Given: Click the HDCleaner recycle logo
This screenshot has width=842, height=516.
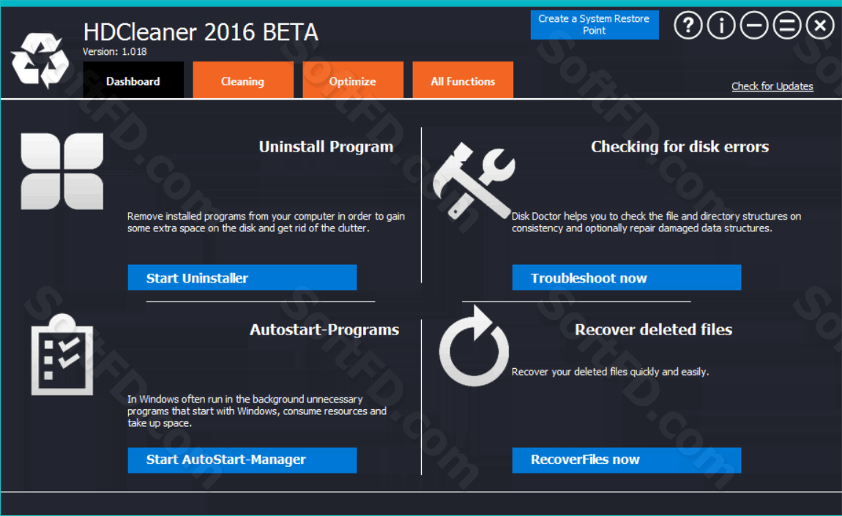Looking at the screenshot, I should [x=40, y=60].
